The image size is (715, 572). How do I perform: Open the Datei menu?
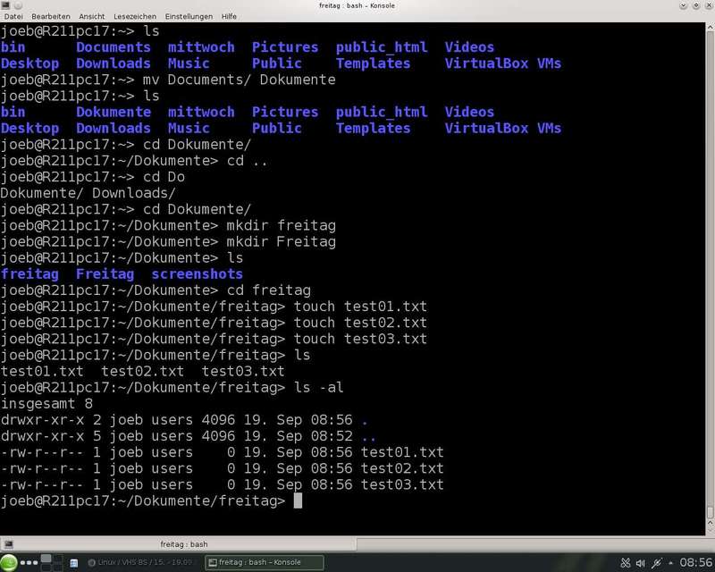13,16
